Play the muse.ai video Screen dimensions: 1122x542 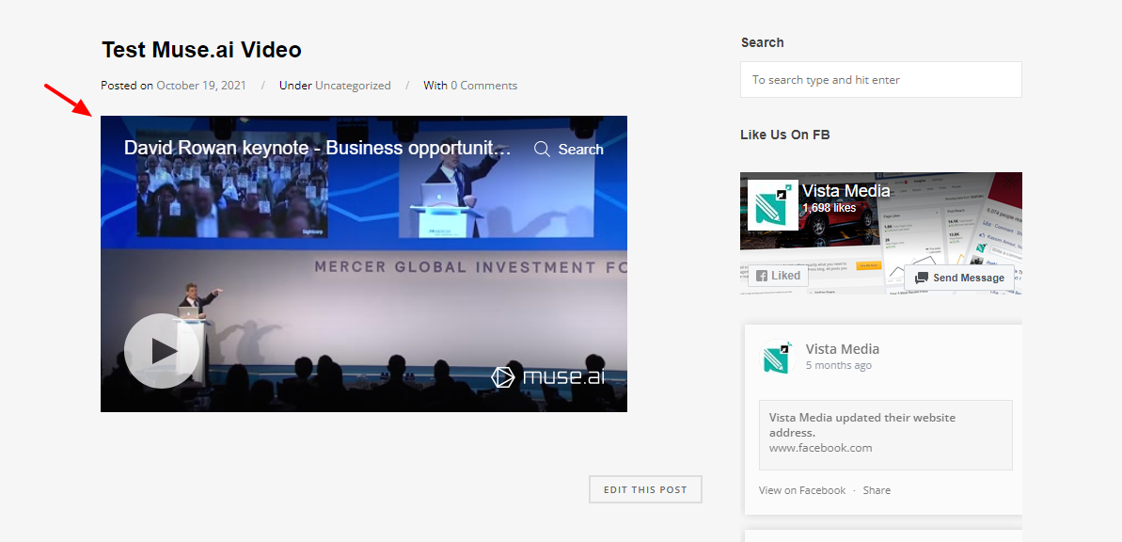click(x=162, y=351)
